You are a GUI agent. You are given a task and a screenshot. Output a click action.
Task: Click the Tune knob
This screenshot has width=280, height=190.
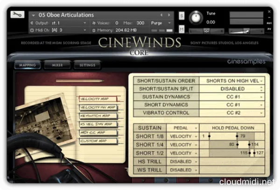pos(197,18)
